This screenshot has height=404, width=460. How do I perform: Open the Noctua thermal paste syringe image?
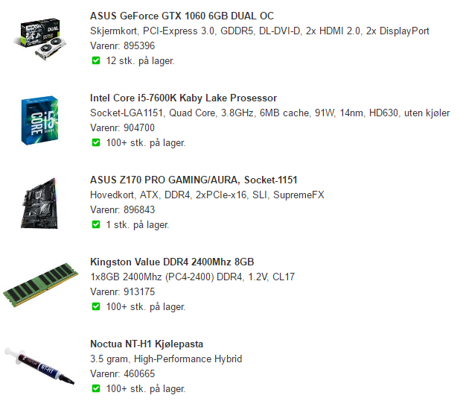click(x=39, y=366)
